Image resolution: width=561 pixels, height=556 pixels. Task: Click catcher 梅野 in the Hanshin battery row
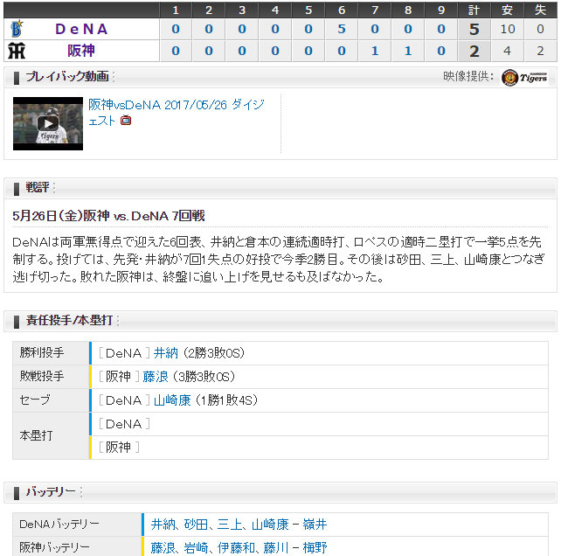[315, 548]
